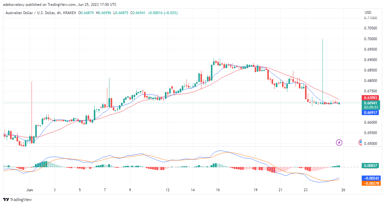385x205 pixels.
Task: Click the 16 date label on the time axis
Action: 218,190
